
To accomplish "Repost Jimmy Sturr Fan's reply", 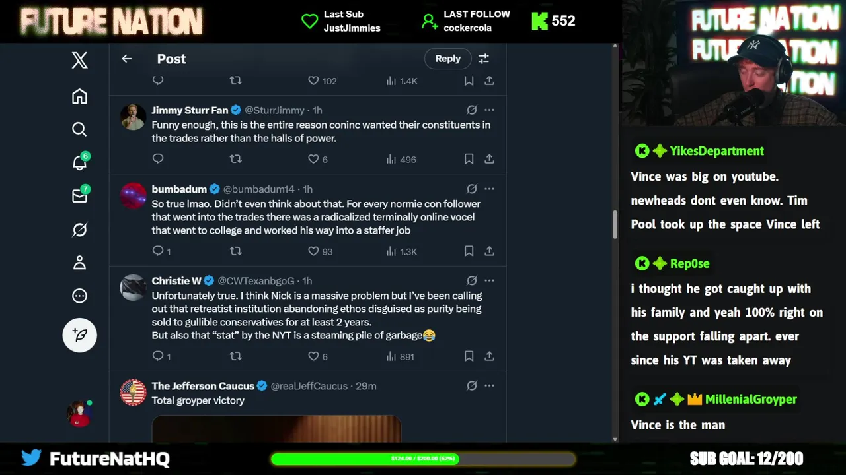I will tap(235, 159).
